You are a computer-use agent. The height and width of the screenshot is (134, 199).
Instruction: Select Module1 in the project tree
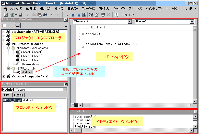(27, 72)
